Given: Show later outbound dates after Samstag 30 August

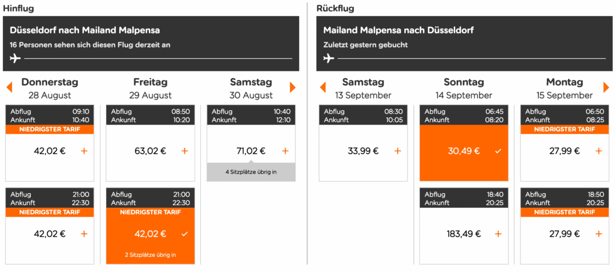Looking at the screenshot, I should tap(292, 87).
